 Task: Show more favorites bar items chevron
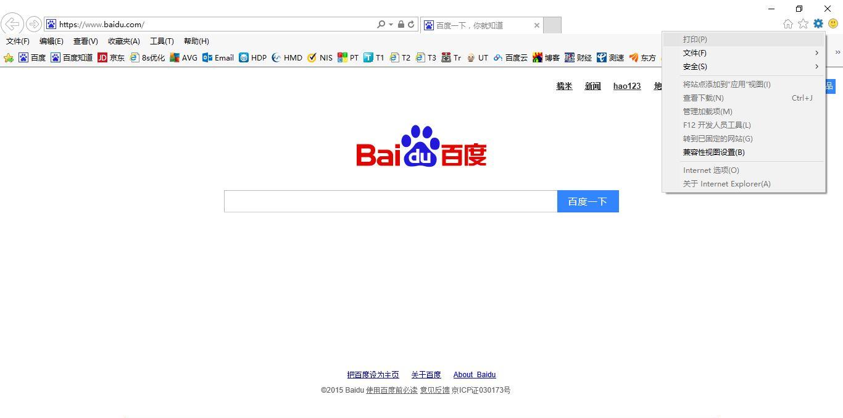tap(837, 52)
